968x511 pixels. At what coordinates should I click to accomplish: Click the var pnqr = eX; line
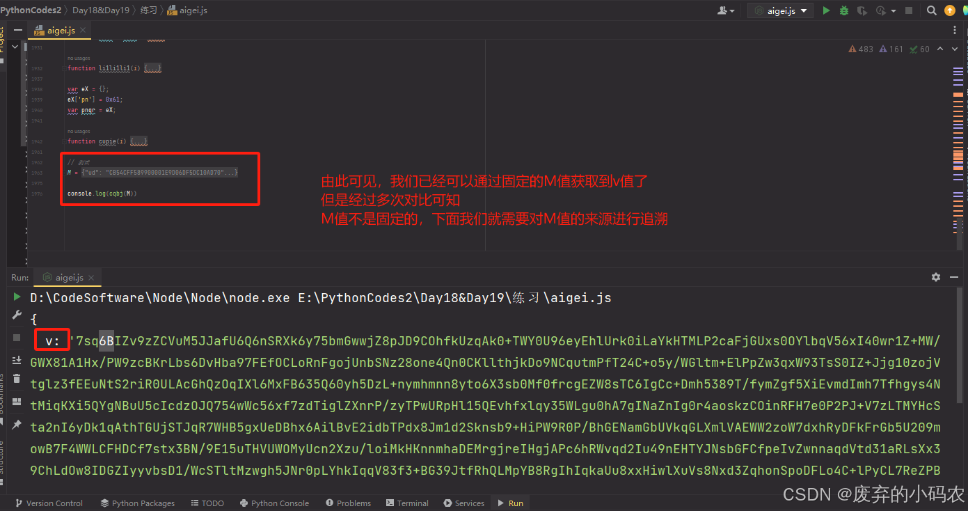click(91, 110)
